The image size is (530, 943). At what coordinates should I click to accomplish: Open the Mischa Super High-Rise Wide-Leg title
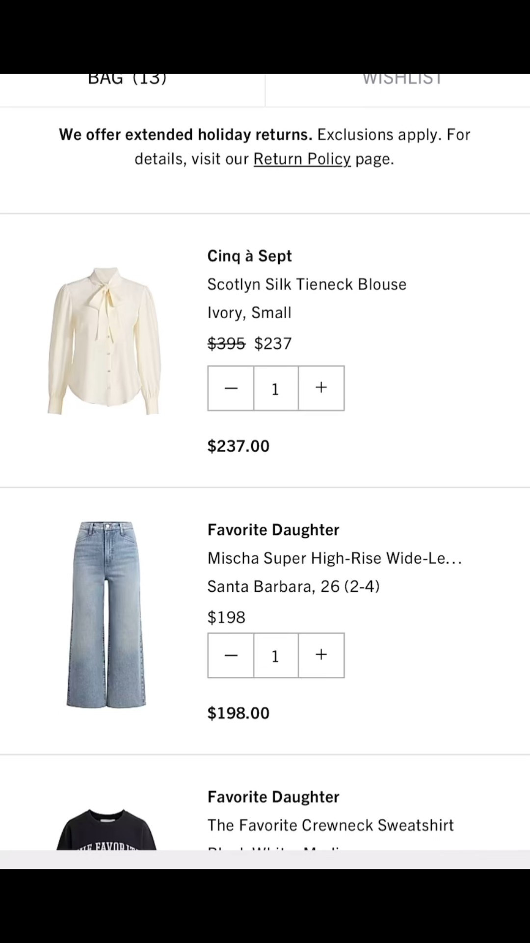[x=335, y=558]
